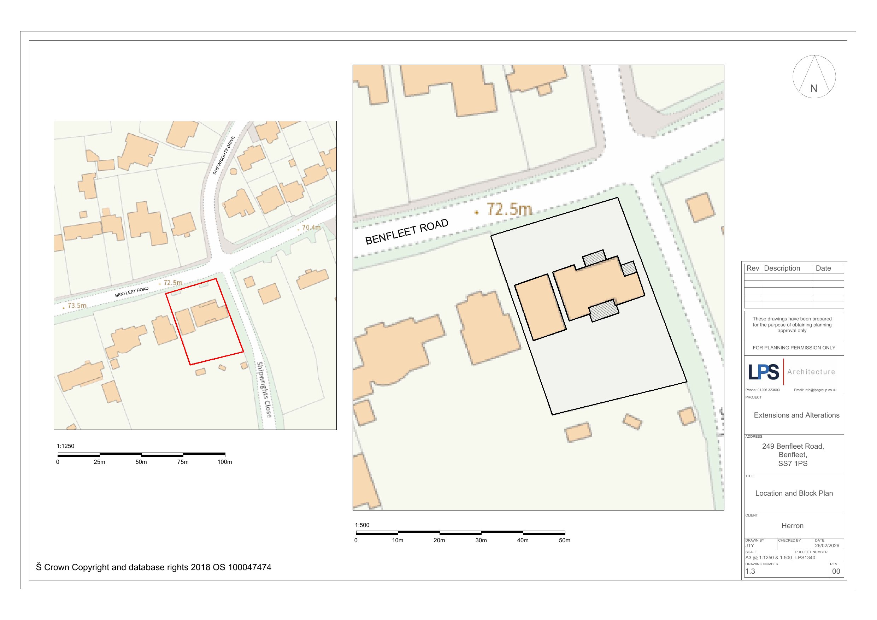Click the Description column header in revision table
Screen dimensions: 877x620
(782, 268)
